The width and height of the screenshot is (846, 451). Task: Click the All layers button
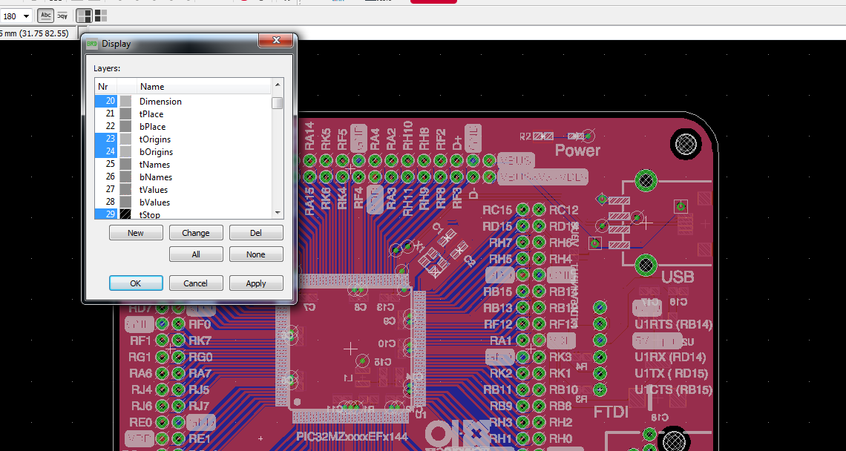(x=196, y=254)
